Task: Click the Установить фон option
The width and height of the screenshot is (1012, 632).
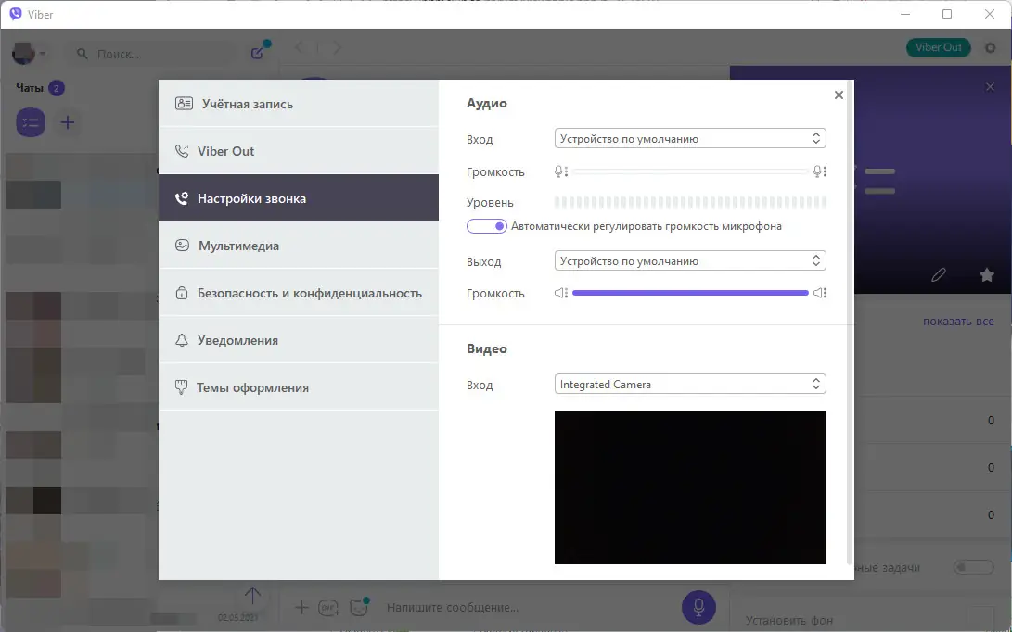Action: [788, 620]
